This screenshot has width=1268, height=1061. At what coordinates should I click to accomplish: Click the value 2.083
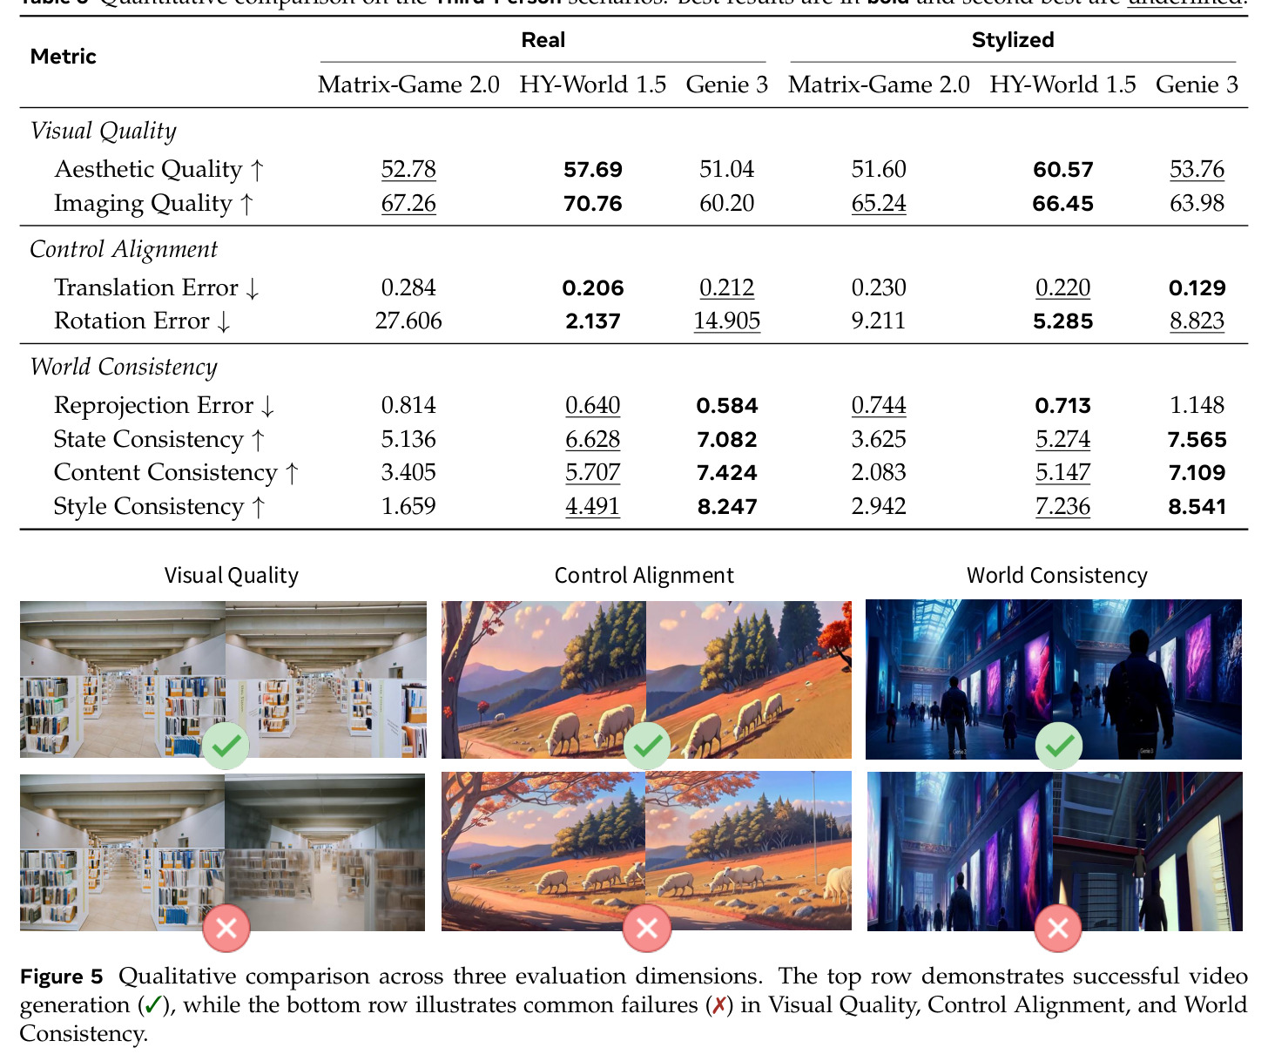(879, 472)
